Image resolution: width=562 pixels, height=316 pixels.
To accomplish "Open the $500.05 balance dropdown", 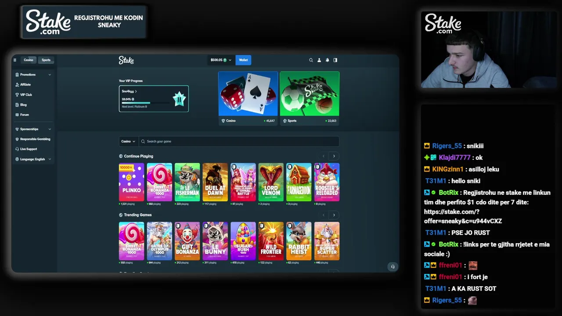I will 221,60.
